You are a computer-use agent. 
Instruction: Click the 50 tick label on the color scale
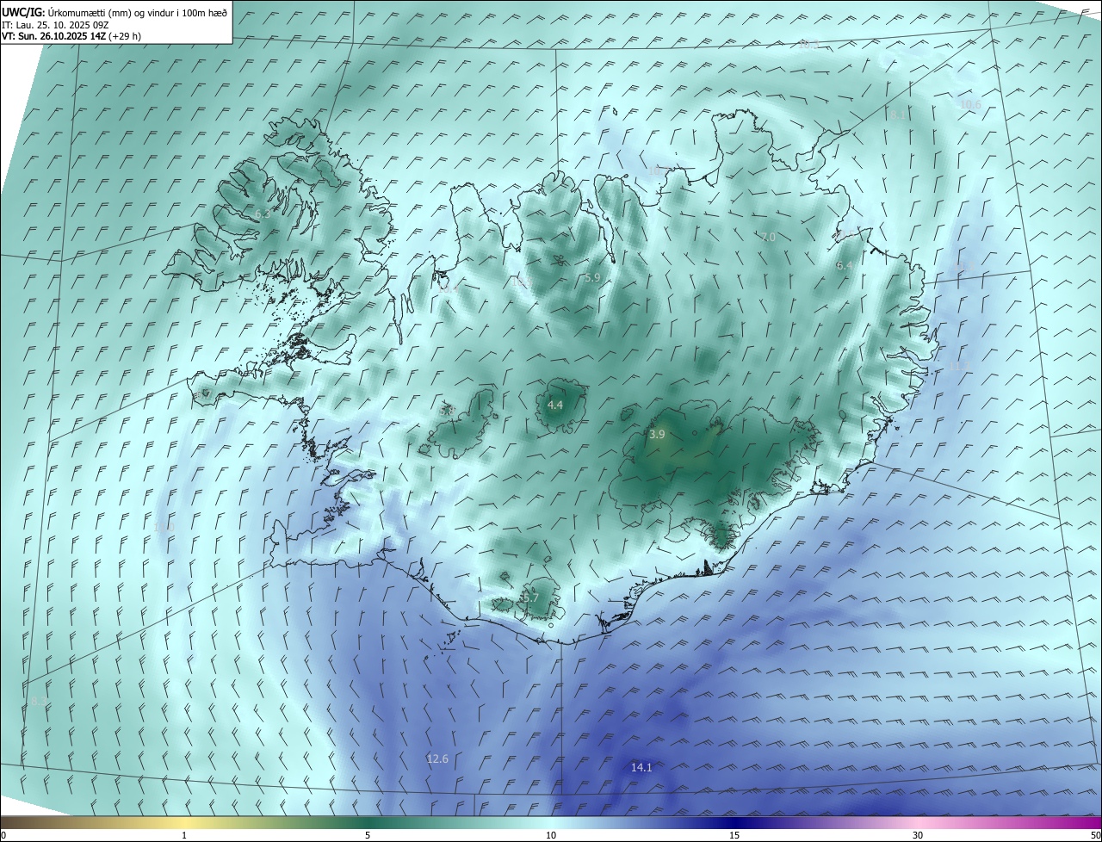pos(1095,835)
